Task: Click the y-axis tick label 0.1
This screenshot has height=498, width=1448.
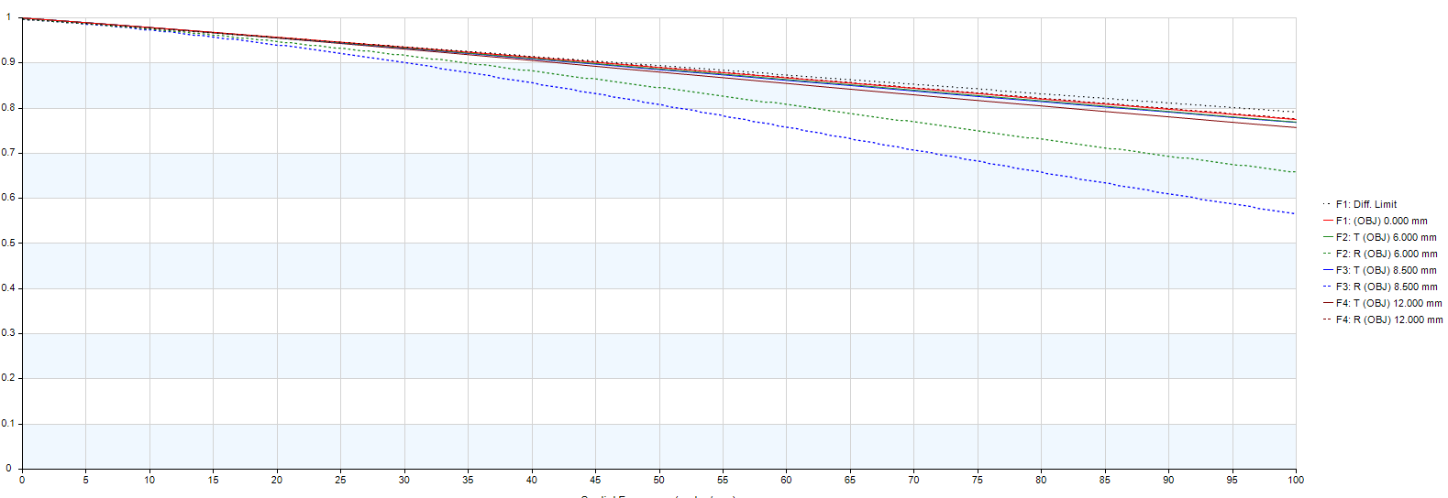Action: click(8, 424)
